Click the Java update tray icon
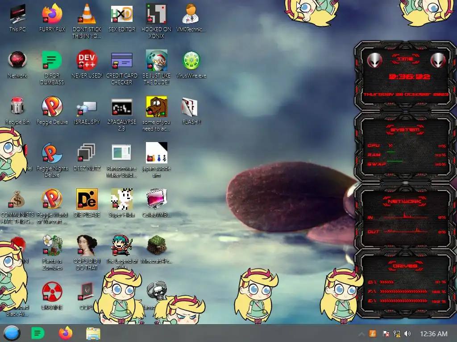 click(x=373, y=334)
